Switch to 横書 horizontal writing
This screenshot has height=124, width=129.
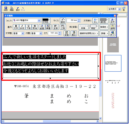click(x=48, y=27)
